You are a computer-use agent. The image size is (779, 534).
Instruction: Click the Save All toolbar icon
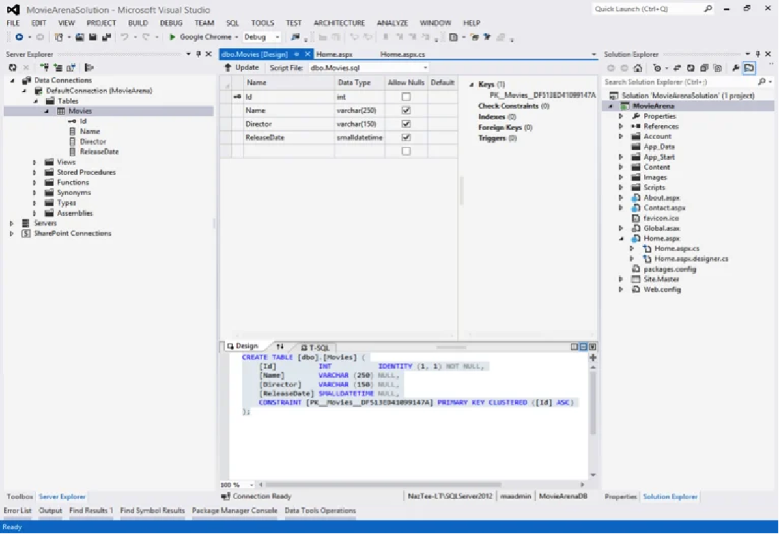tap(106, 36)
